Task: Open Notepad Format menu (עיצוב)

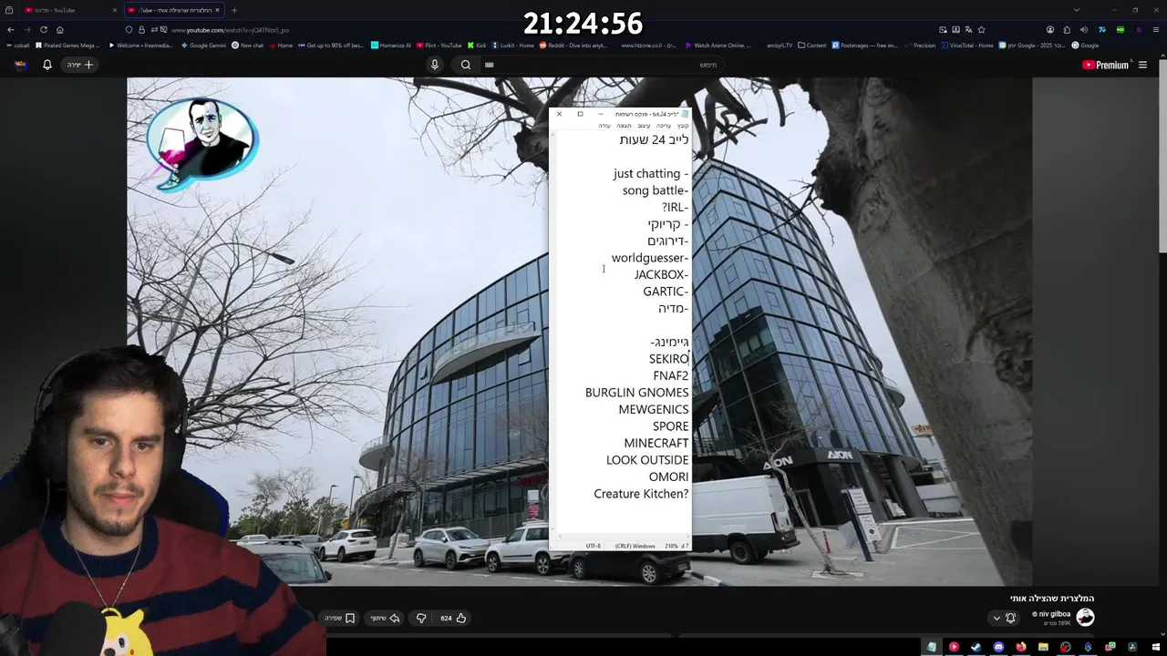Action: click(644, 126)
